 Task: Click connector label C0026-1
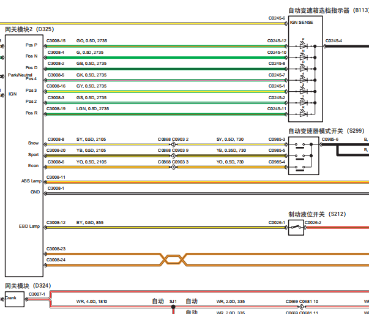click(x=277, y=222)
